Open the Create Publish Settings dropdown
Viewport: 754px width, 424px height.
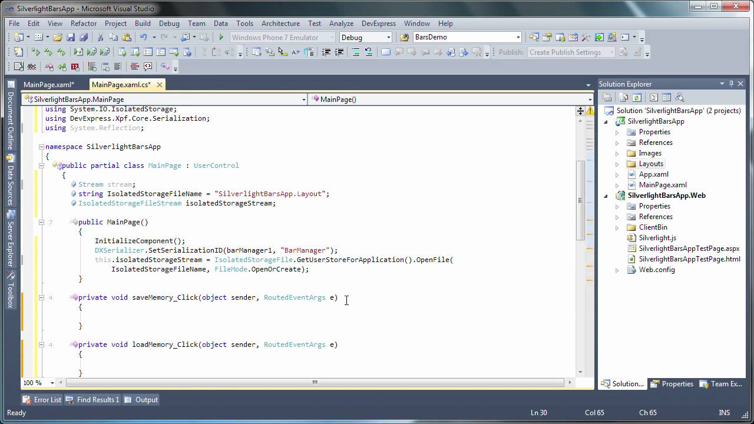[611, 52]
